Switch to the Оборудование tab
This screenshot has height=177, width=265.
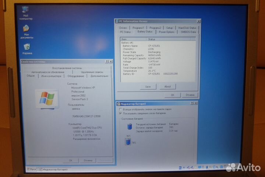pyautogui.click(x=75, y=76)
